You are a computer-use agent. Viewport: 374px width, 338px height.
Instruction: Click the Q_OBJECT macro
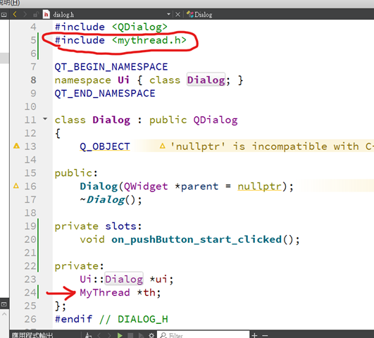pyautogui.click(x=105, y=146)
